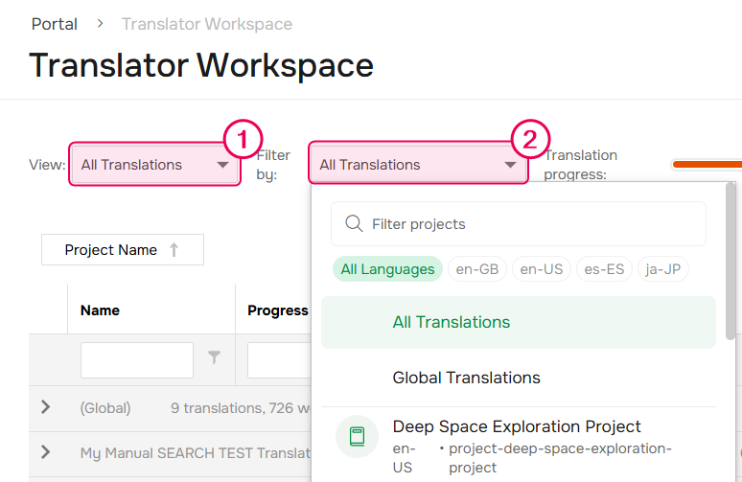Expand the (Global) row
Viewport: 742px width, 482px height.
click(x=45, y=407)
